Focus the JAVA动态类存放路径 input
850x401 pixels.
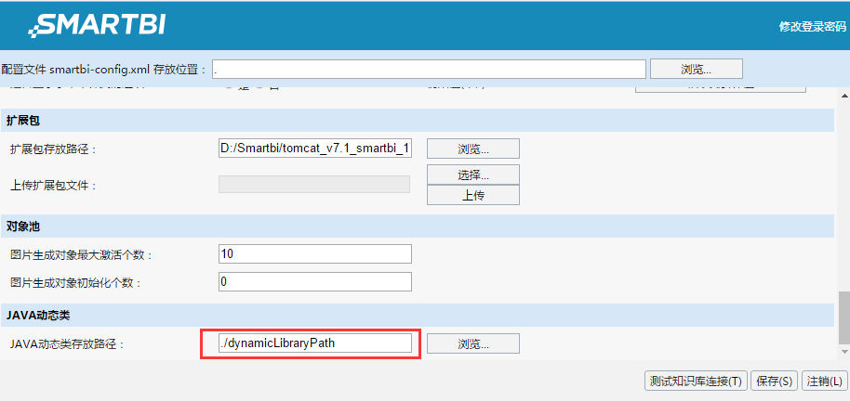pyautogui.click(x=315, y=343)
